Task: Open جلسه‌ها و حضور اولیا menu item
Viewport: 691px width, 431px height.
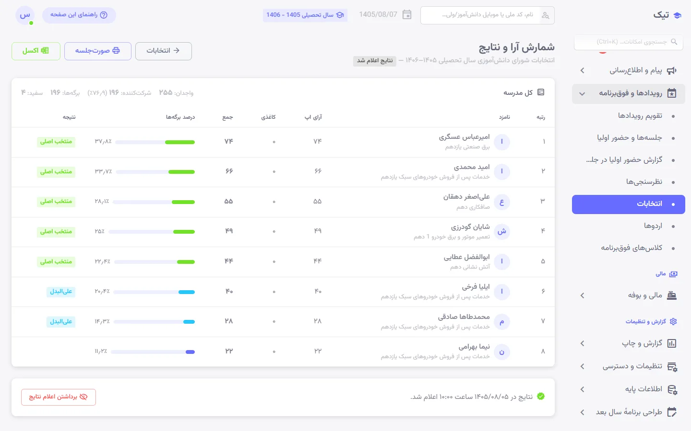Action: coord(629,138)
